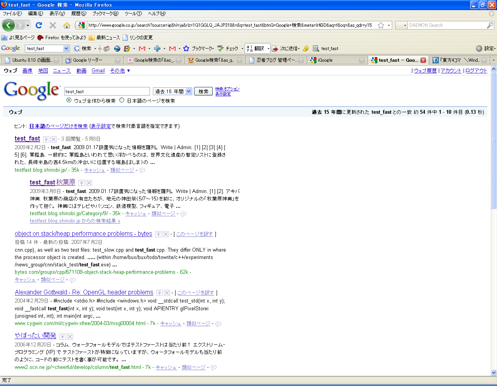Image resolution: width=497 pixels, height=386 pixels.
Task: Open the 履歴(S) history menu
Action: tap(79, 14)
